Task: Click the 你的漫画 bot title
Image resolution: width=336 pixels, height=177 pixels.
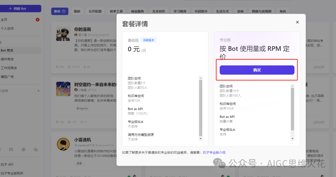Action: 82,29
